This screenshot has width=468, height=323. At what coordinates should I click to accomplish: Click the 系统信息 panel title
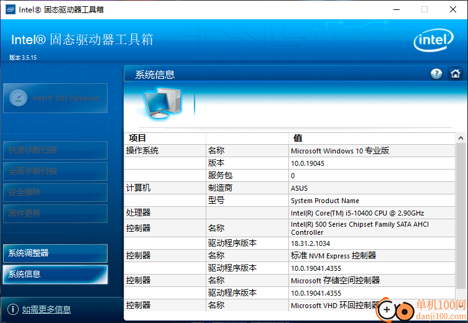155,75
